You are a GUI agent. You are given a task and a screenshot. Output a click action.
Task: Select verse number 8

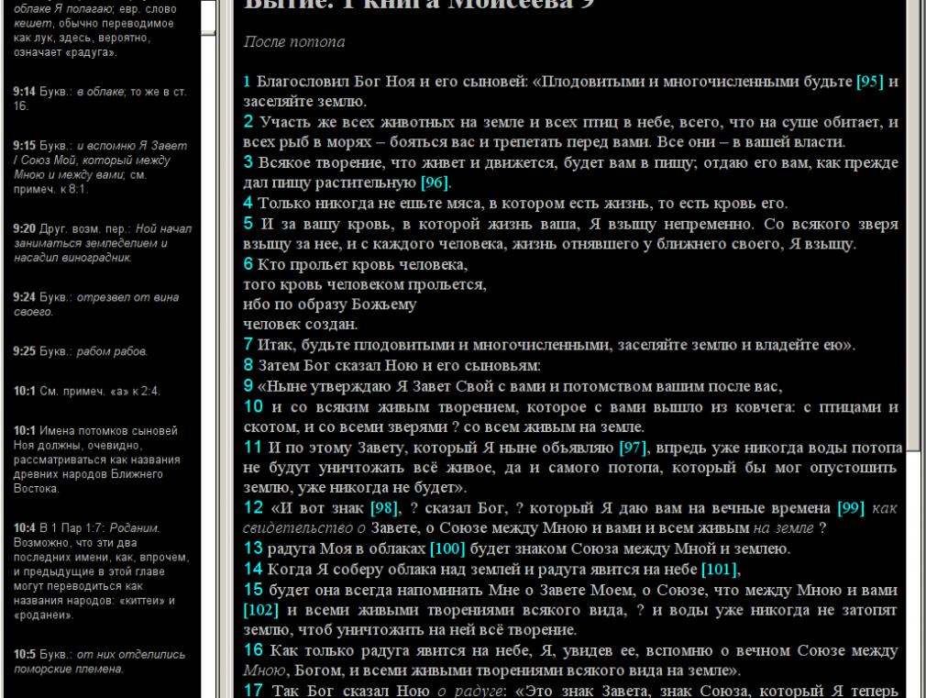[x=248, y=365]
